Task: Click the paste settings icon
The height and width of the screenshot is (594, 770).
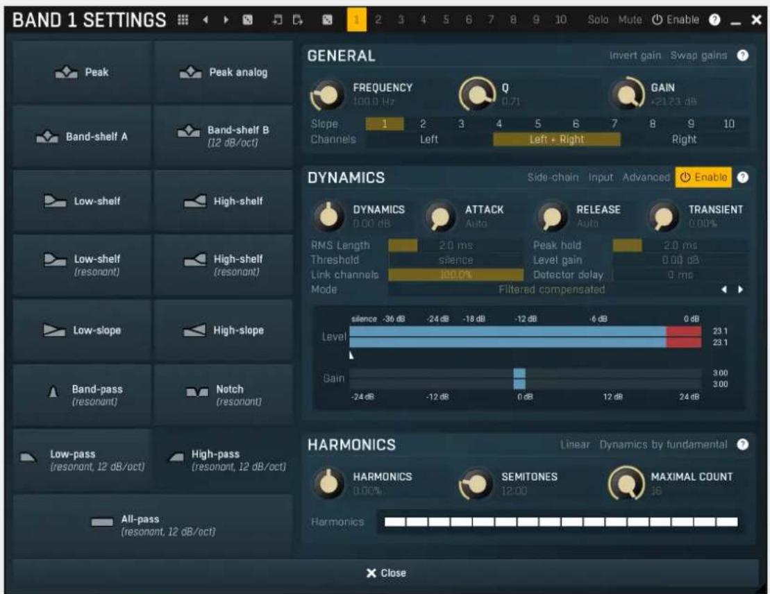Action: point(298,19)
